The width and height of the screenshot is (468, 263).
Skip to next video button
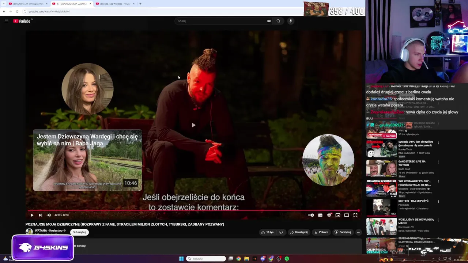(41, 215)
